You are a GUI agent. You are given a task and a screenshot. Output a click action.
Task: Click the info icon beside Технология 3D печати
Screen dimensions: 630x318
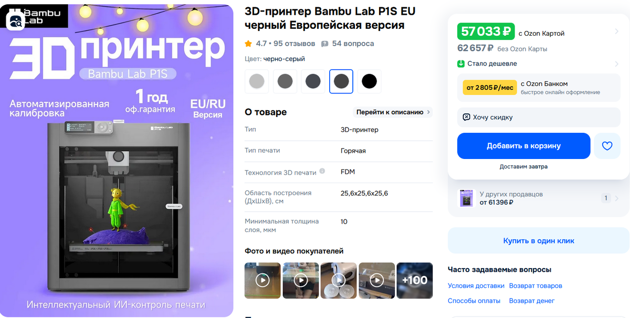pos(322,171)
